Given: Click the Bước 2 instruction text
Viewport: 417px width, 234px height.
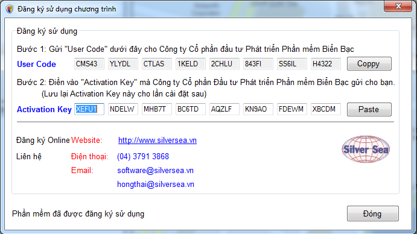Looking at the screenshot, I should tap(206, 83).
